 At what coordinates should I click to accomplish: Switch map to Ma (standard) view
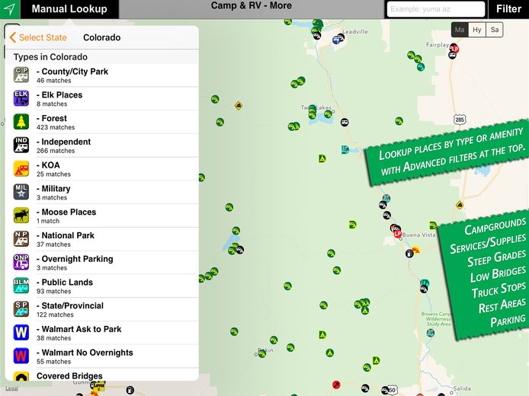[460, 30]
